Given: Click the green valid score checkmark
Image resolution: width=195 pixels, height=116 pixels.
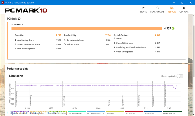Looking at the screenshot, I should [x=173, y=28].
